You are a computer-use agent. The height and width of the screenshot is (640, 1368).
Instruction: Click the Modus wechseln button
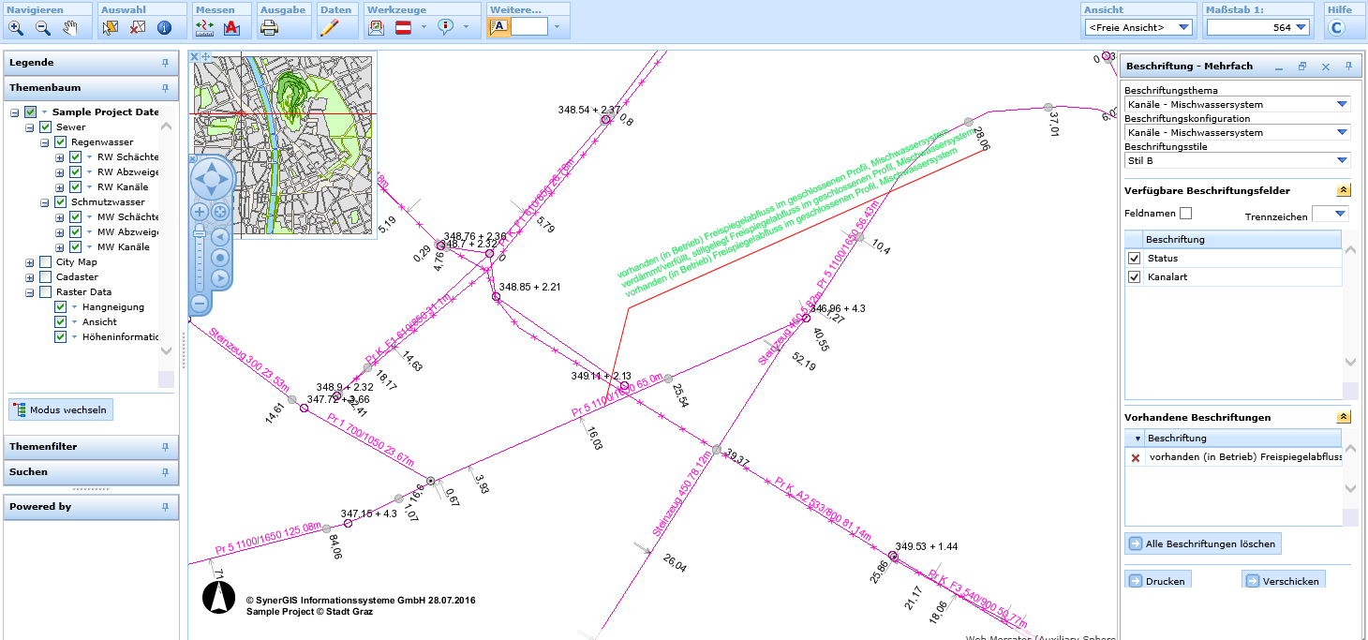pyautogui.click(x=61, y=409)
